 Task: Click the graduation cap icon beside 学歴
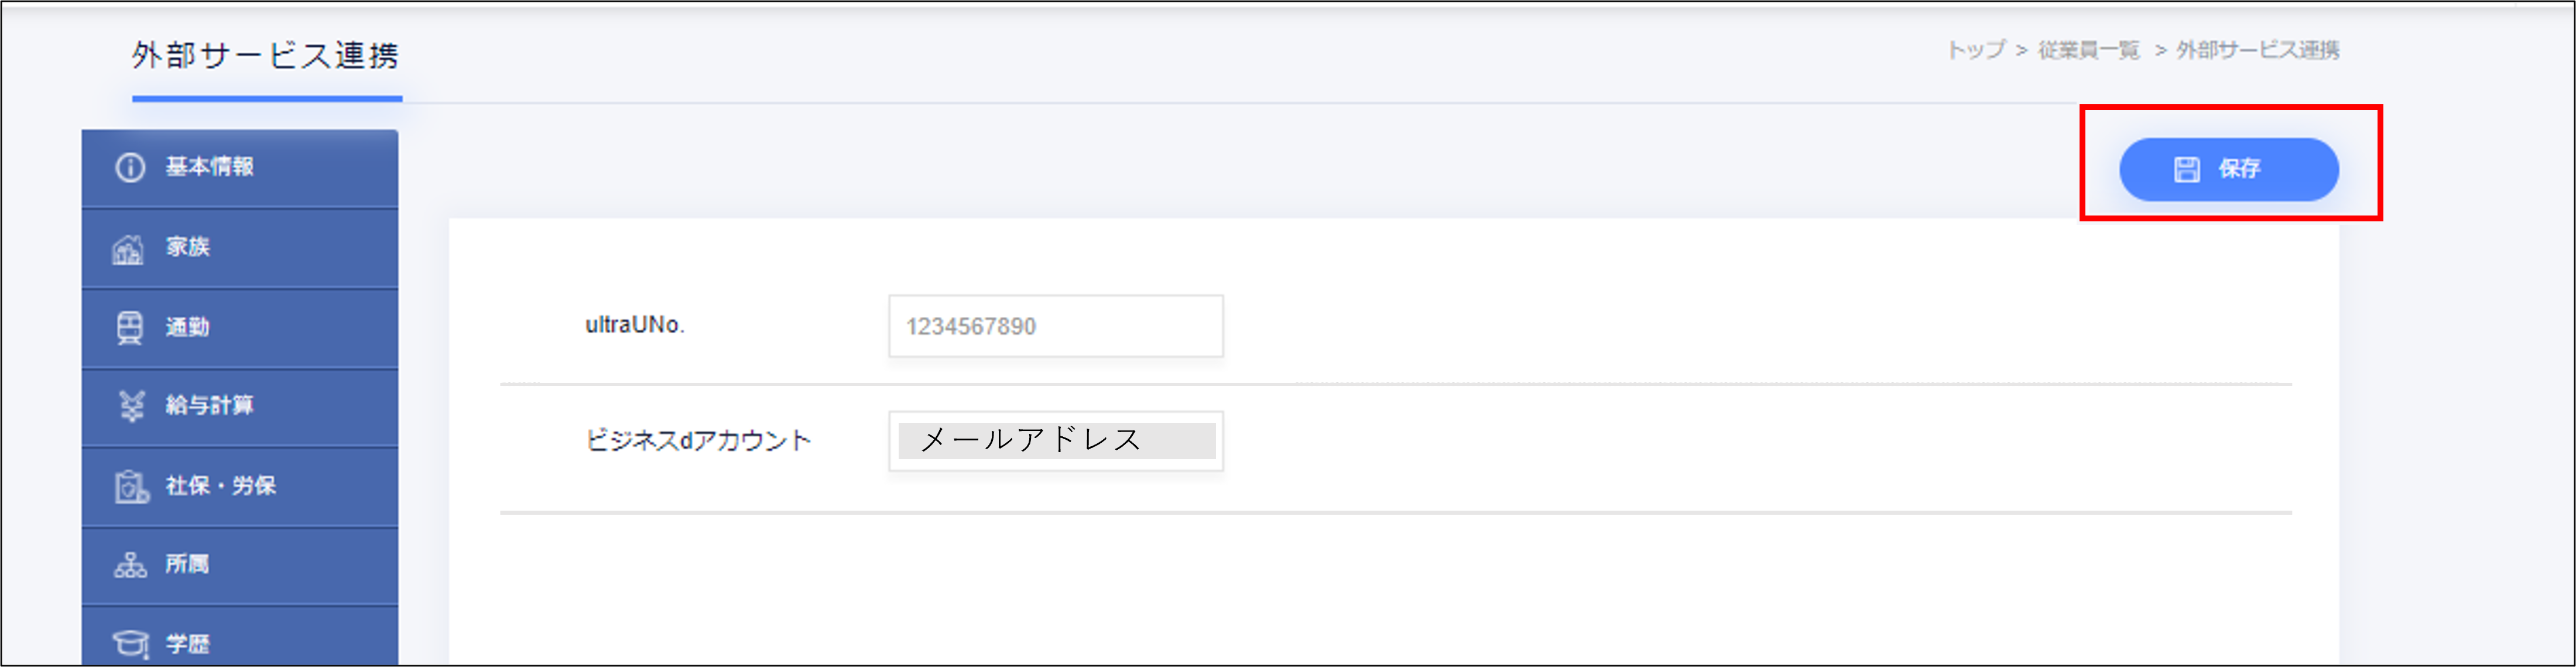coord(130,644)
